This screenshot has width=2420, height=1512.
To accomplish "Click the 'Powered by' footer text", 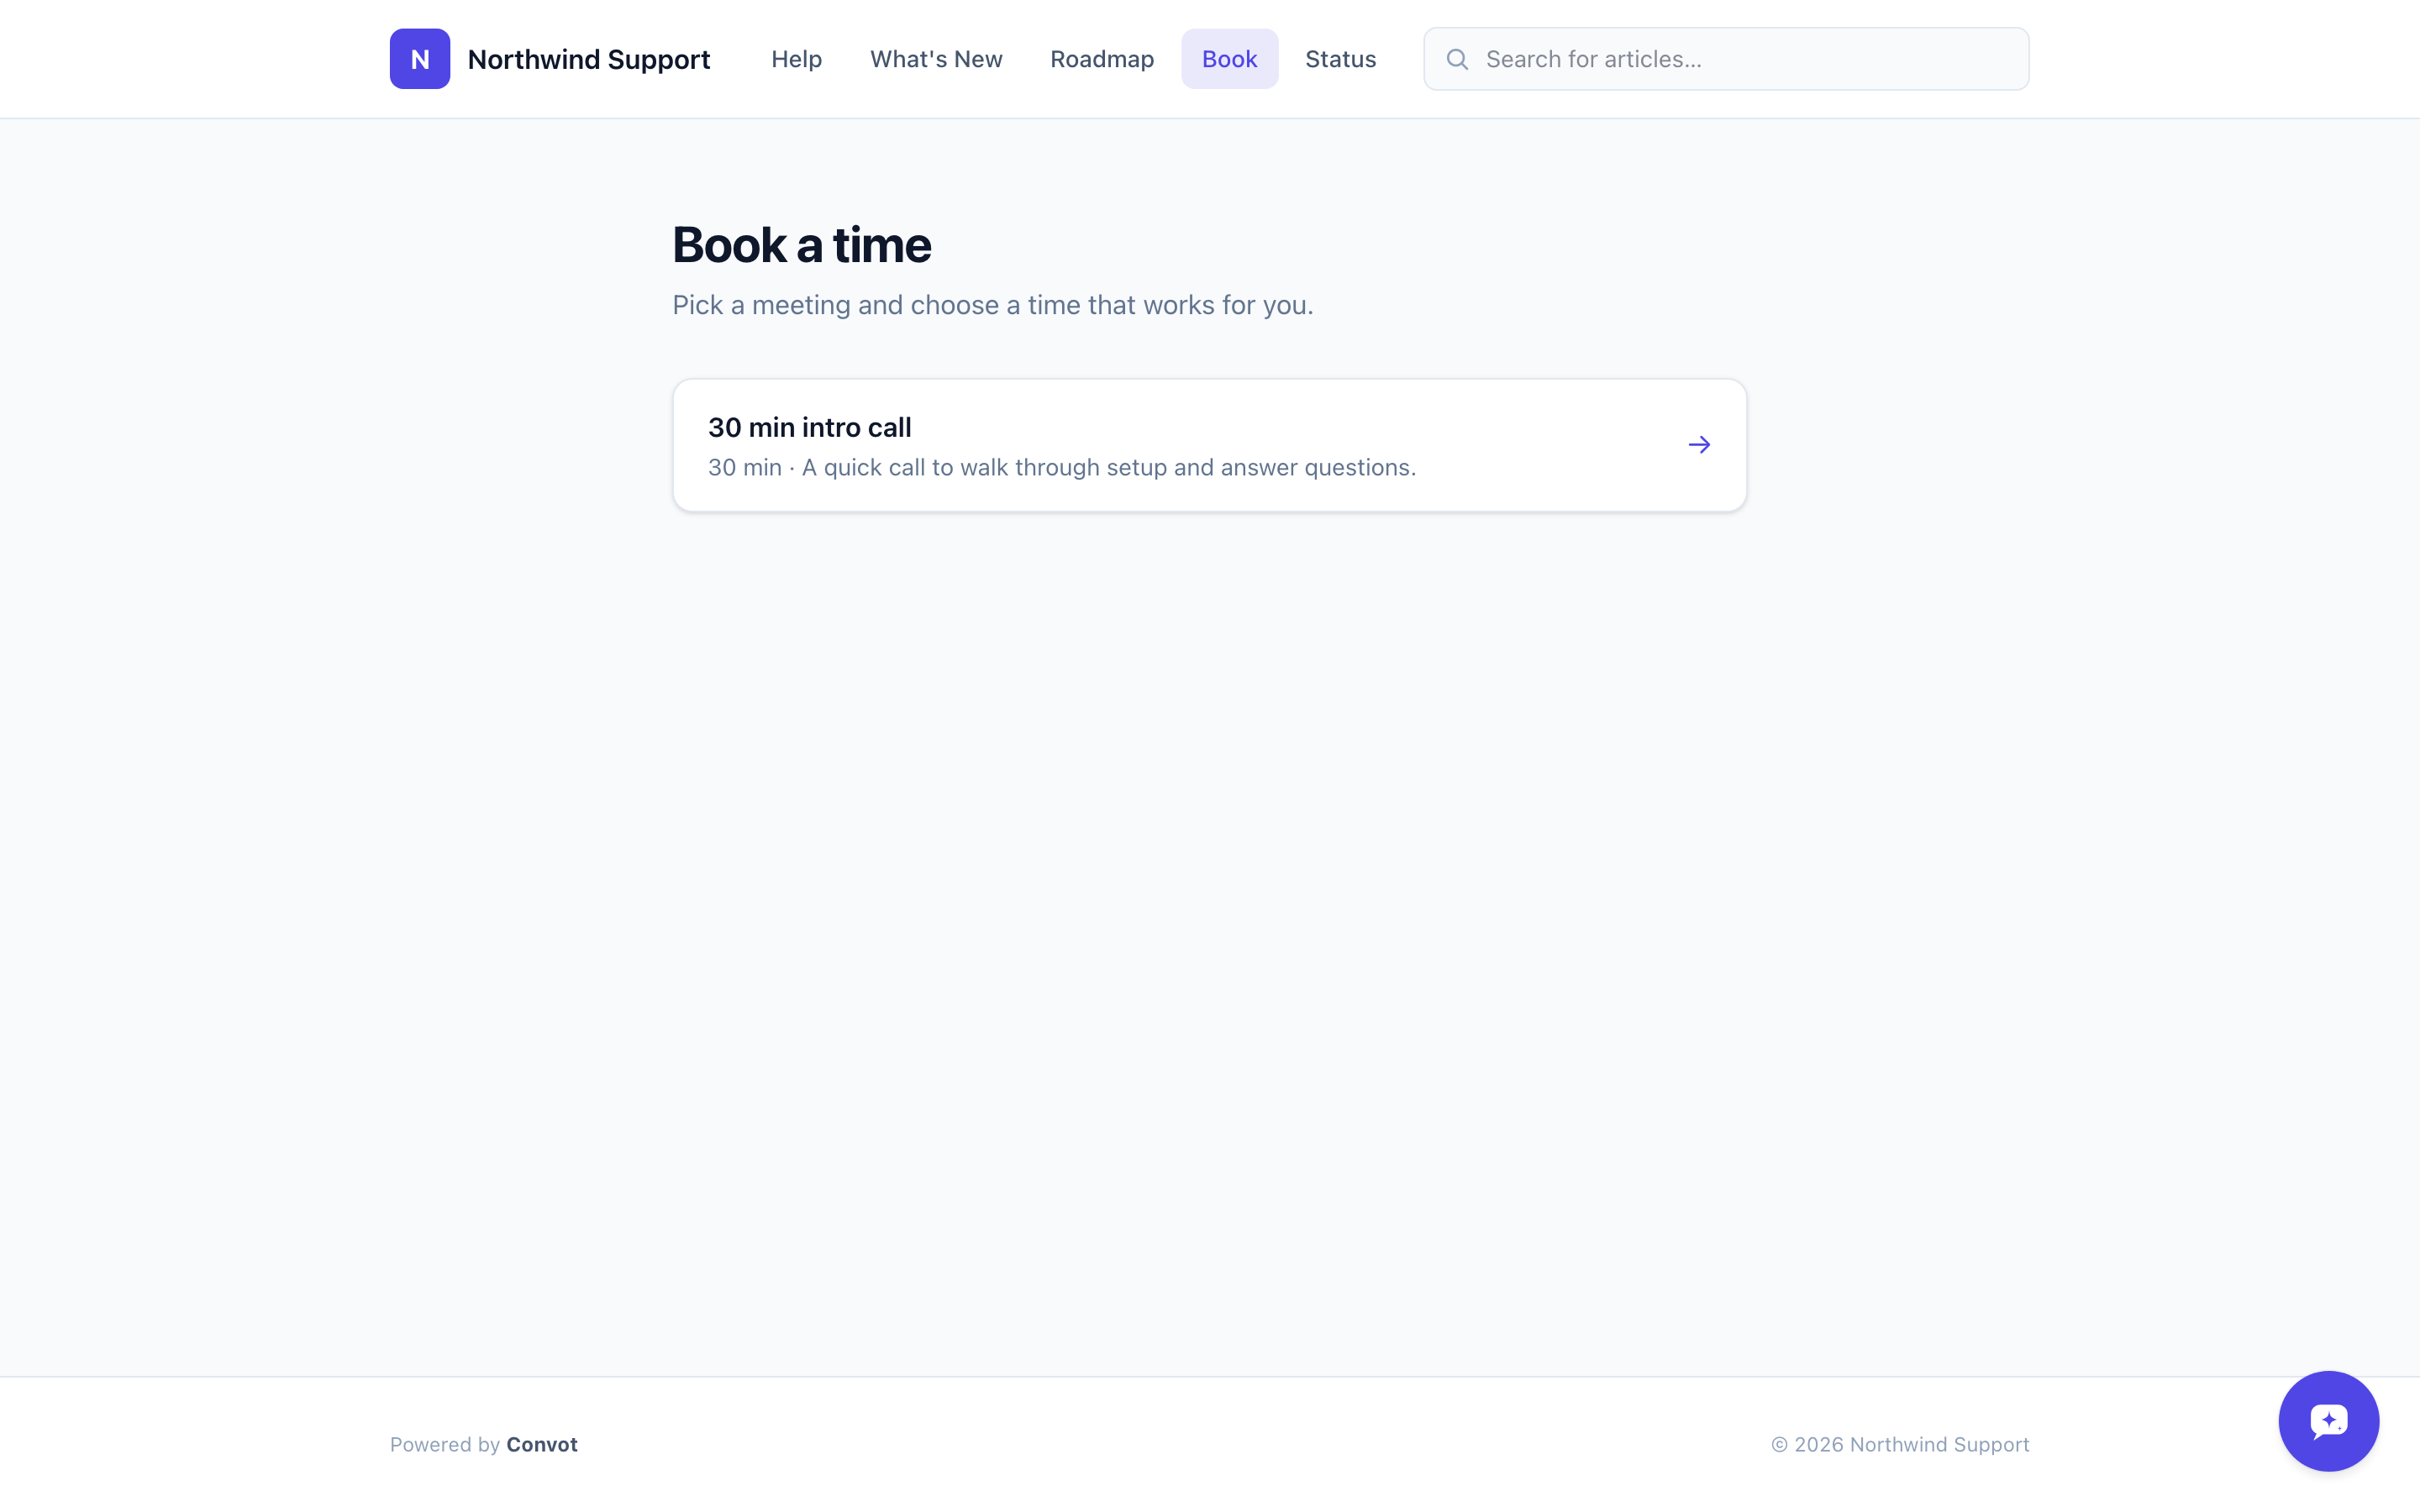I will click(445, 1444).
